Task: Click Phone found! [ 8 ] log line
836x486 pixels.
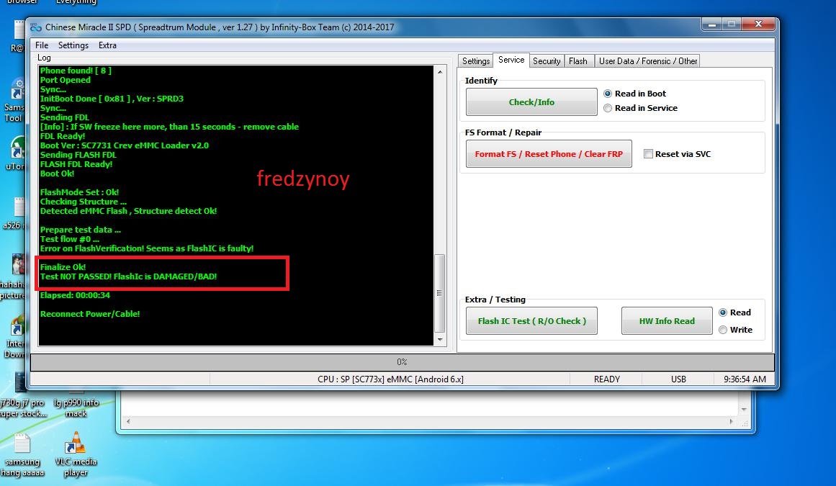Action: tap(76, 71)
